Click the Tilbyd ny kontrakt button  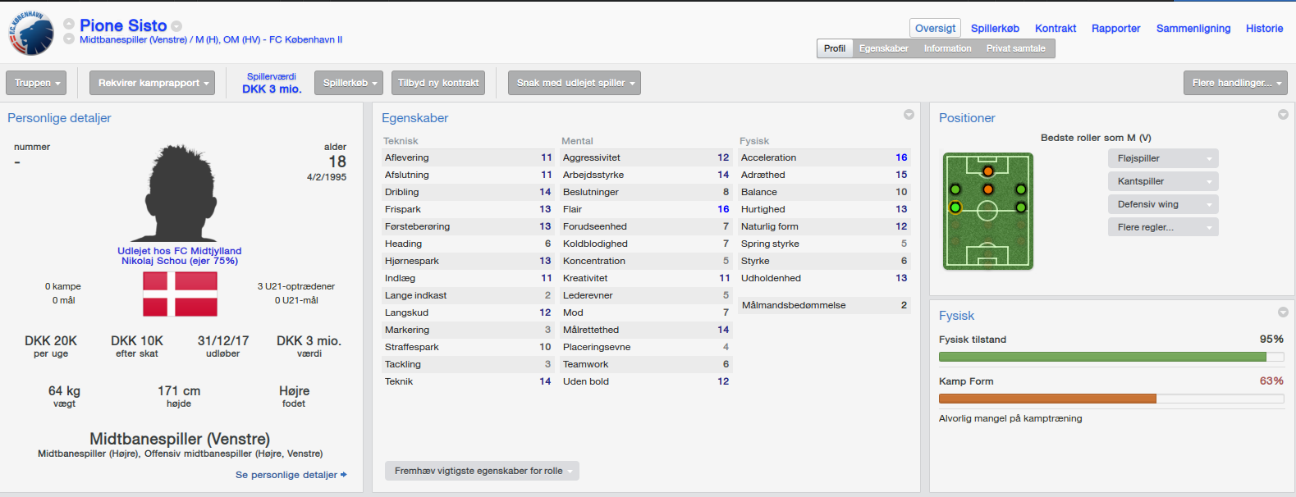[x=438, y=83]
